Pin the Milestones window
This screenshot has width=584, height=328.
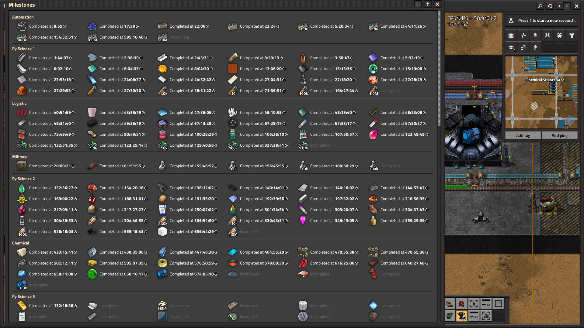[x=428, y=4]
